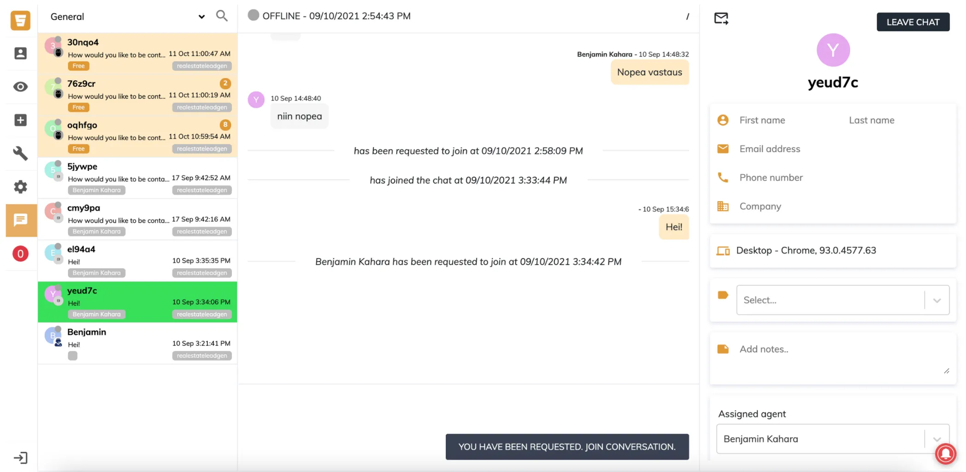
Task: Click the device desktop icon
Action: (x=723, y=251)
